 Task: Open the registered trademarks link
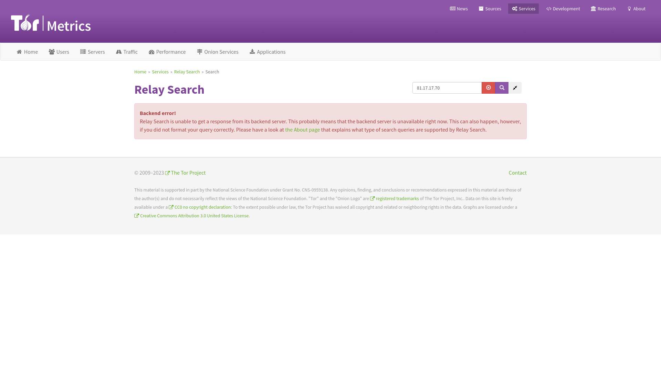395,198
